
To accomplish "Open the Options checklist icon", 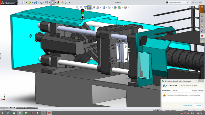I will point(66,3).
